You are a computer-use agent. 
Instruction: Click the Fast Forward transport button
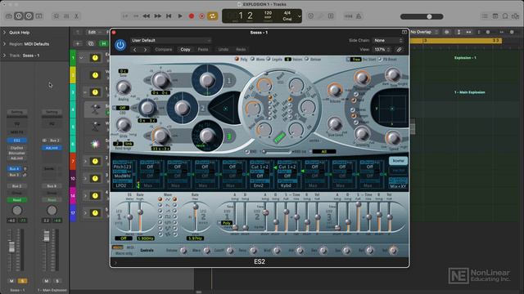[158, 16]
